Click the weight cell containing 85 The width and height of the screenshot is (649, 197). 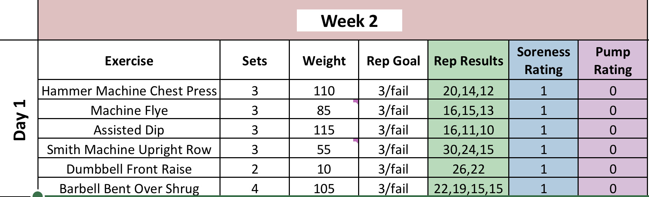pos(324,110)
